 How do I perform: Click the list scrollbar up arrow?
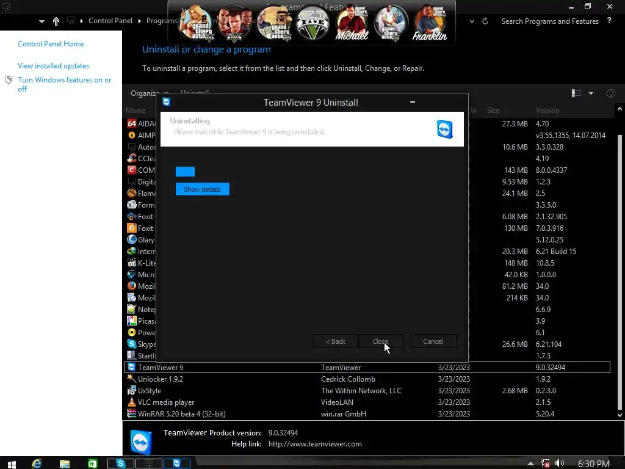pos(620,109)
